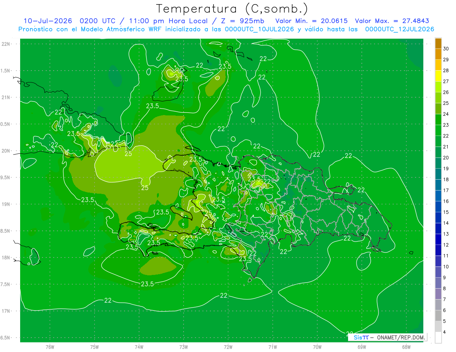Pick the blue colorbar swatch between 15 and 16
This screenshot has width=456, height=352.
pos(438,207)
